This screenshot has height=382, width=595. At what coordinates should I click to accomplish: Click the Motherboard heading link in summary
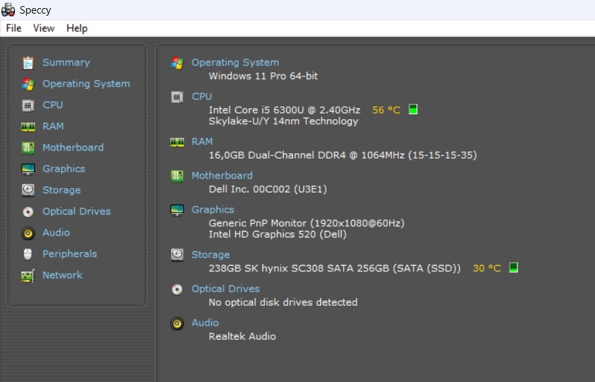click(222, 176)
